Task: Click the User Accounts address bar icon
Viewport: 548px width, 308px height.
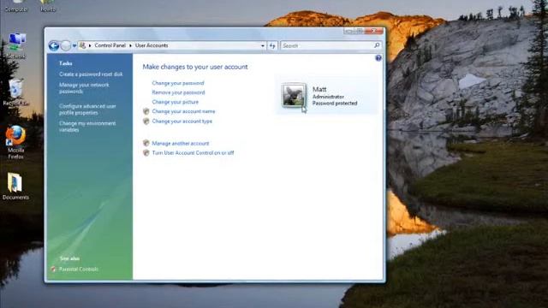Action: [x=82, y=45]
